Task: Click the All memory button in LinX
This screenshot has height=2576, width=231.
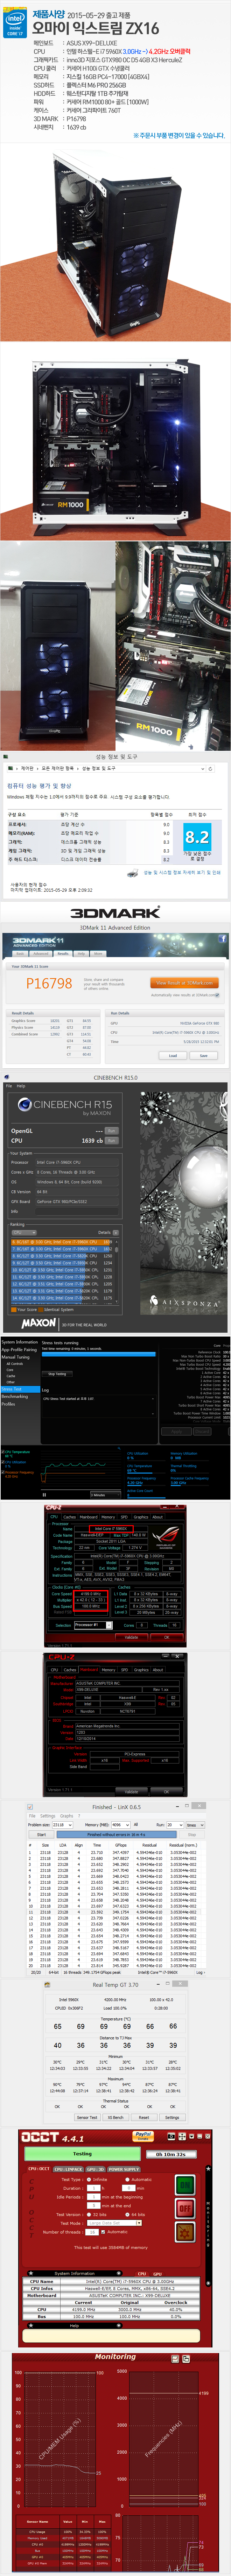Action: tap(137, 1825)
